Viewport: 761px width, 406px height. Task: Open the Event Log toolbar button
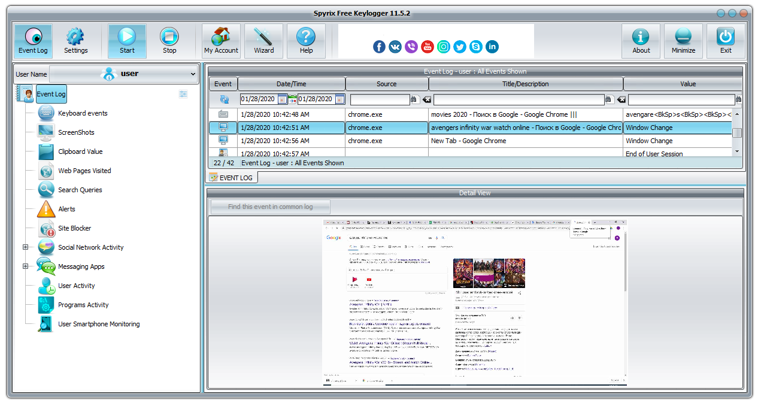[33, 41]
